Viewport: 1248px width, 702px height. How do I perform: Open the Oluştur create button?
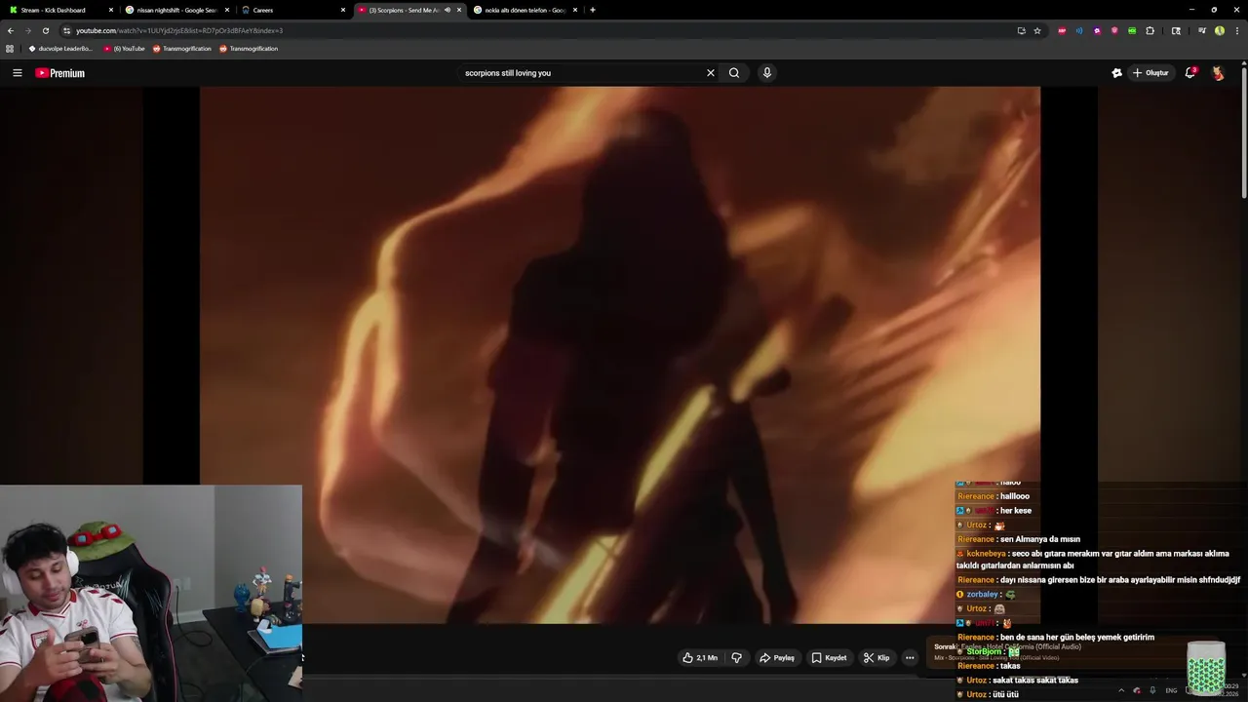(1150, 73)
